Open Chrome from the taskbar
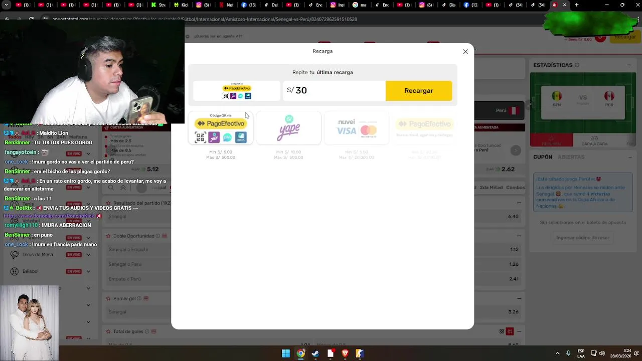642x361 pixels. [300, 353]
